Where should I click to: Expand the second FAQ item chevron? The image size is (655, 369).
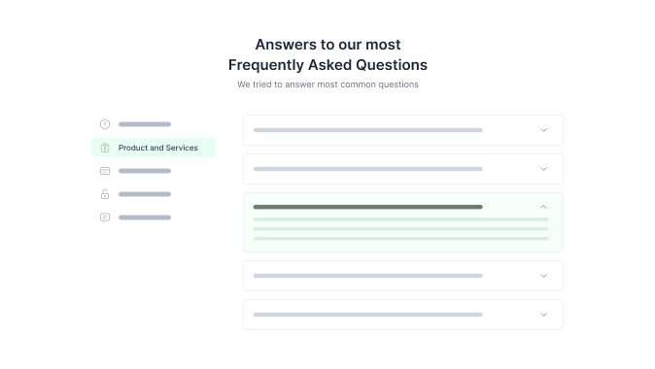(x=543, y=169)
